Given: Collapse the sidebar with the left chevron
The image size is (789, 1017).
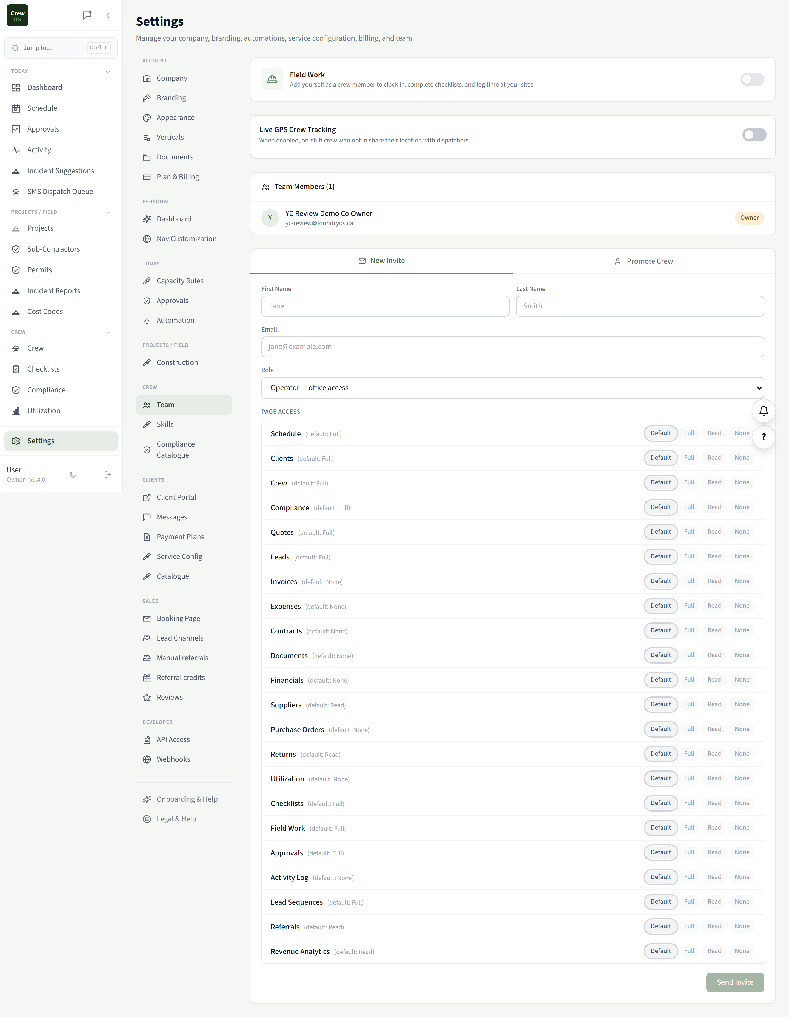Looking at the screenshot, I should click(108, 15).
